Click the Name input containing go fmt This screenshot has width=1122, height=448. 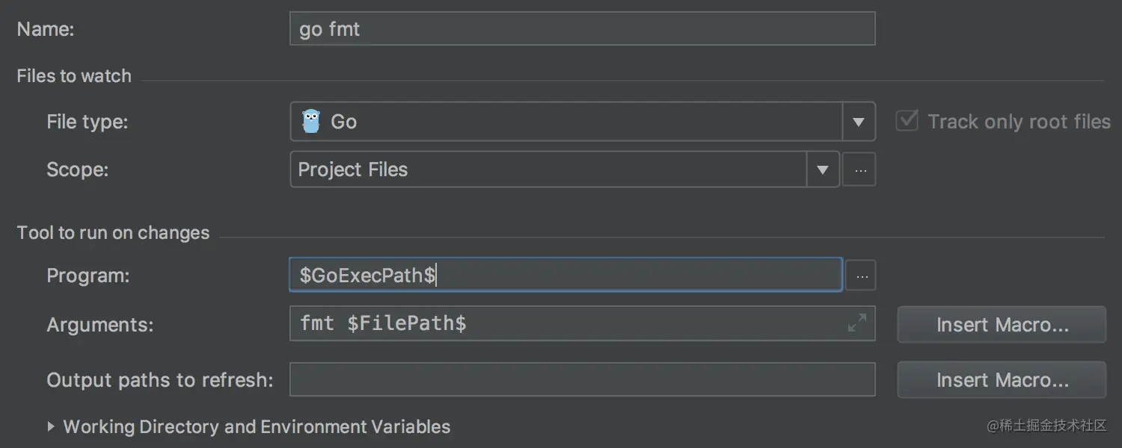[x=524, y=28]
